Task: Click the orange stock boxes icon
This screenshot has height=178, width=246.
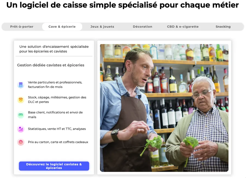Action: tap(21, 100)
